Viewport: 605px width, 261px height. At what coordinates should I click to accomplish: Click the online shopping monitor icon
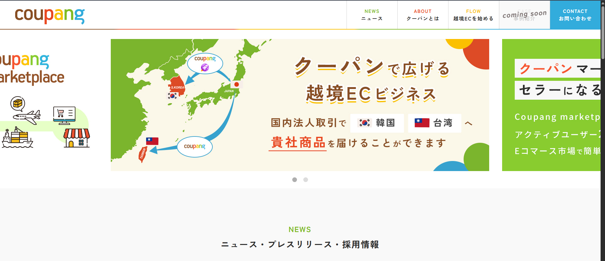(x=64, y=115)
